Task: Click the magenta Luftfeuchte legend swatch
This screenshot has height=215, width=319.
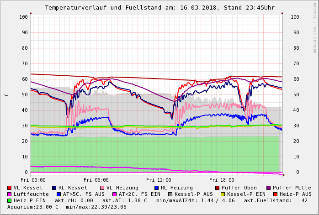Action: click(9, 194)
